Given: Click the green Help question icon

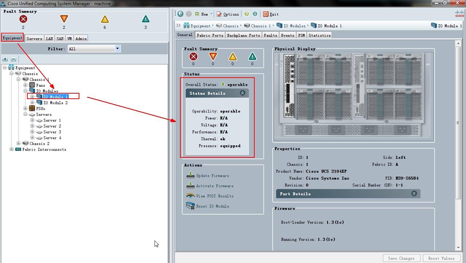Looking at the screenshot, I should coord(247,14).
